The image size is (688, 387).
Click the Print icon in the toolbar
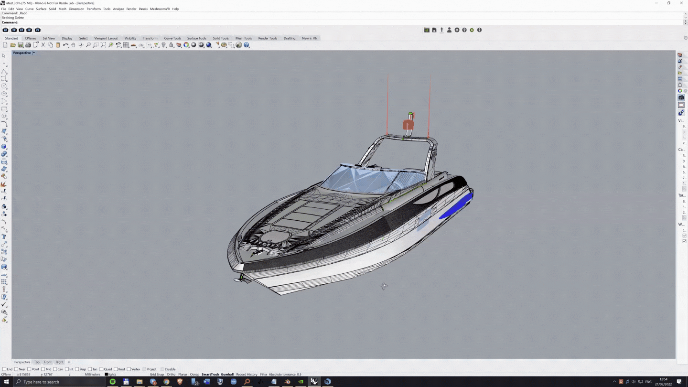(x=29, y=45)
